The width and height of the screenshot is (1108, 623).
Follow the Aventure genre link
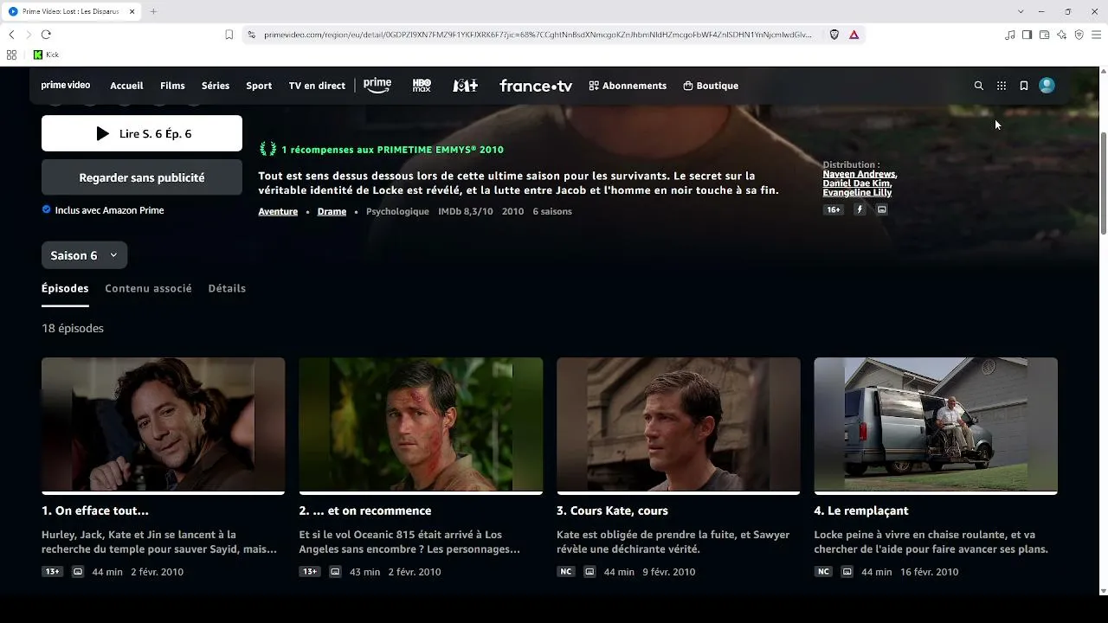click(278, 211)
